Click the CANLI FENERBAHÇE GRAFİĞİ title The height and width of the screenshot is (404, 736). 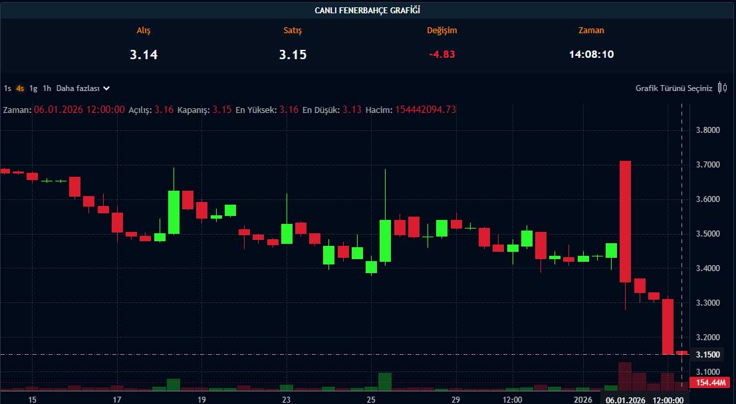click(x=368, y=10)
